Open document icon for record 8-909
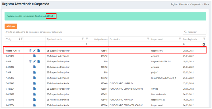 pos(38,61)
